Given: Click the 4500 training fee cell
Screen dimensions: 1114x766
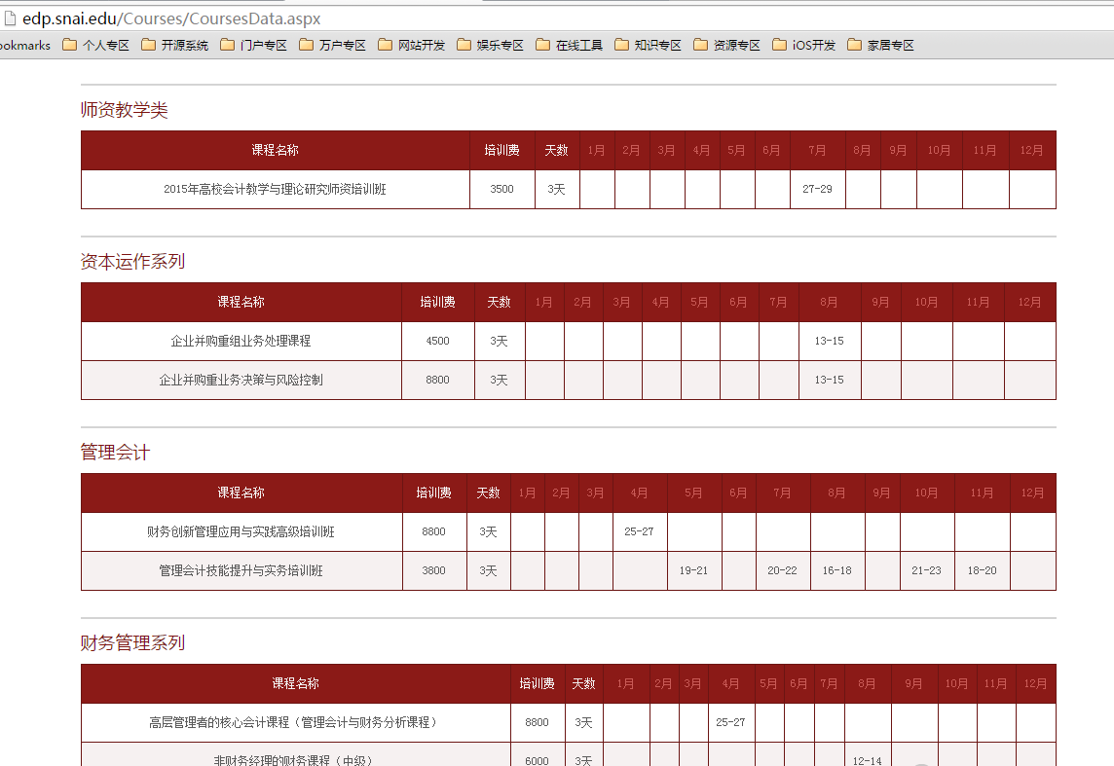Looking at the screenshot, I should [x=437, y=342].
